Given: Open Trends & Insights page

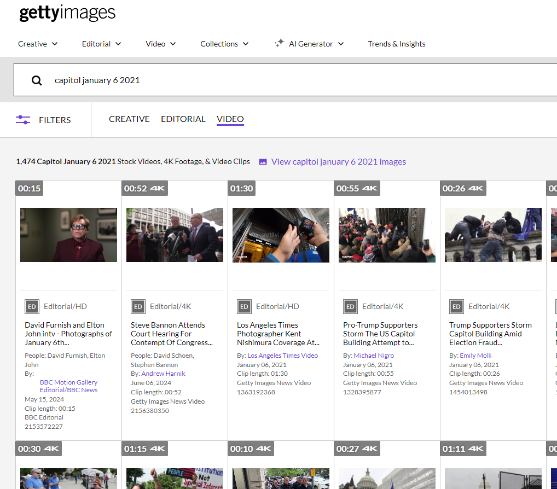Looking at the screenshot, I should (396, 44).
